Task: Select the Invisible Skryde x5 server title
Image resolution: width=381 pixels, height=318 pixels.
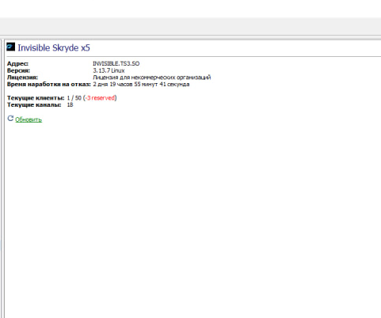Action: pos(54,47)
